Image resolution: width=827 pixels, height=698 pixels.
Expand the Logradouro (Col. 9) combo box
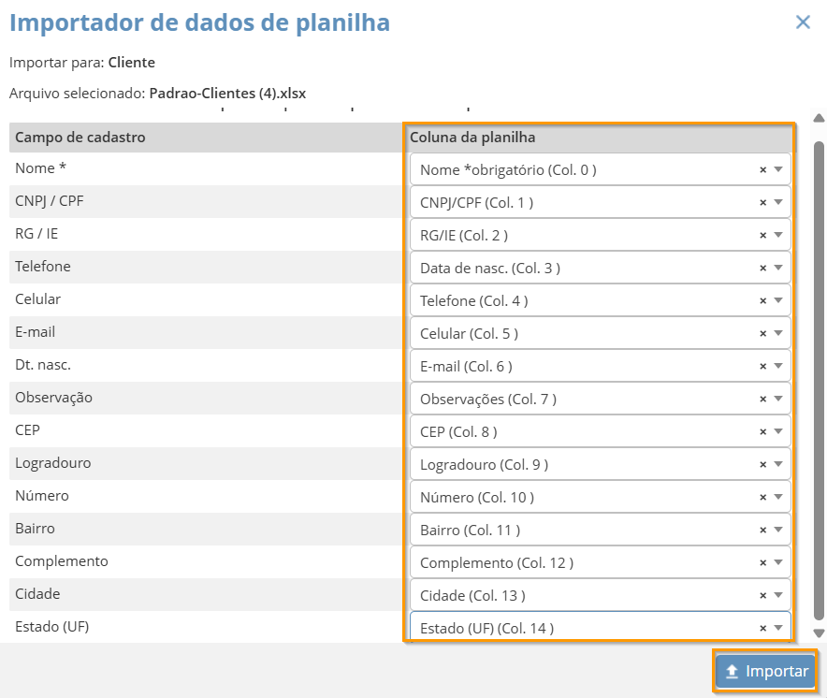point(778,465)
